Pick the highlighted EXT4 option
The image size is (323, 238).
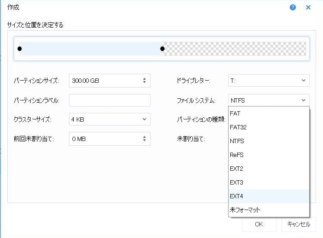269,196
